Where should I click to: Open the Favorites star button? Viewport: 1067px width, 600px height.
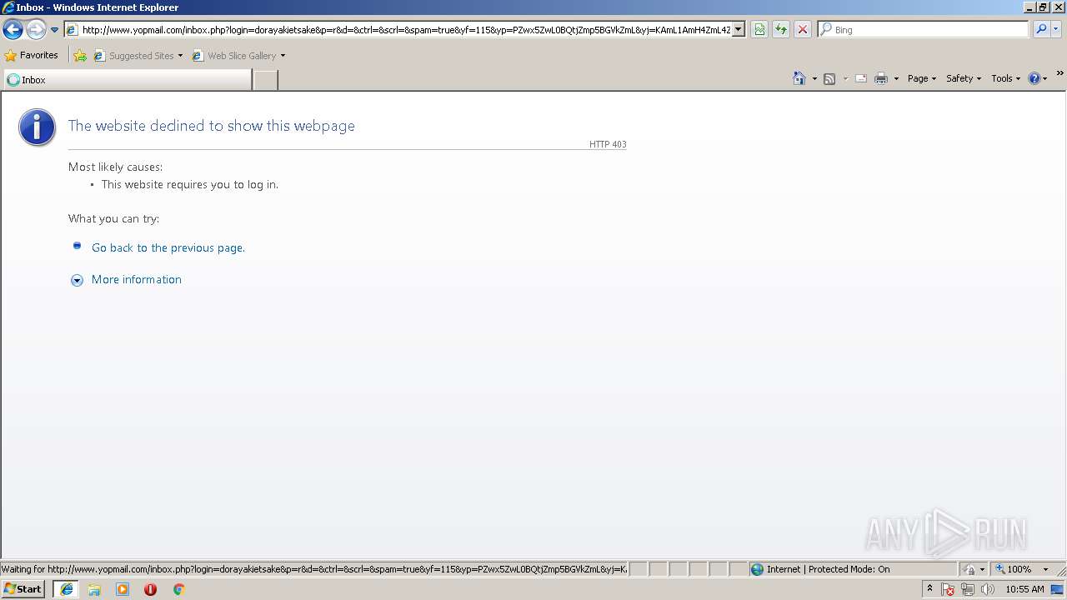click(x=32, y=56)
